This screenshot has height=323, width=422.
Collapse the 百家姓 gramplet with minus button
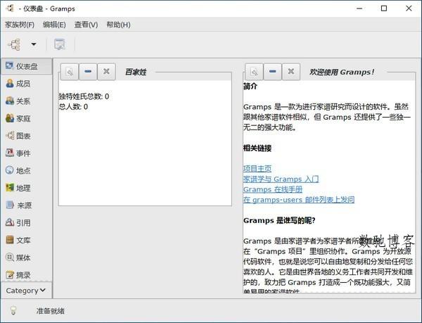coord(88,72)
